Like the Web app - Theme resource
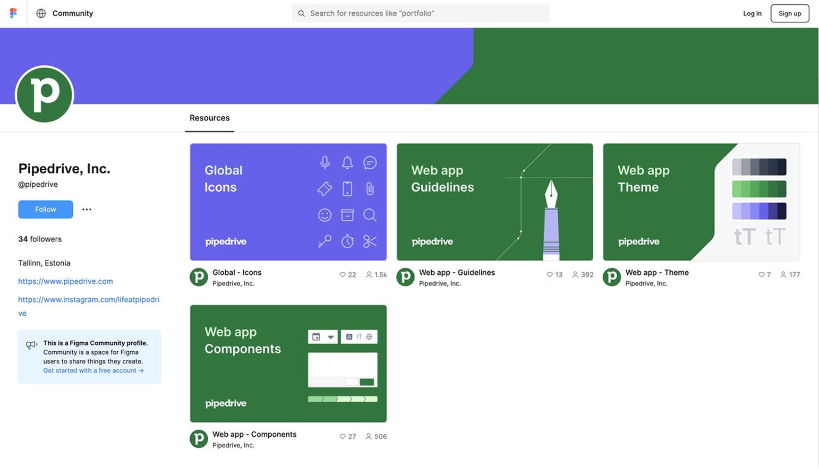 762,275
